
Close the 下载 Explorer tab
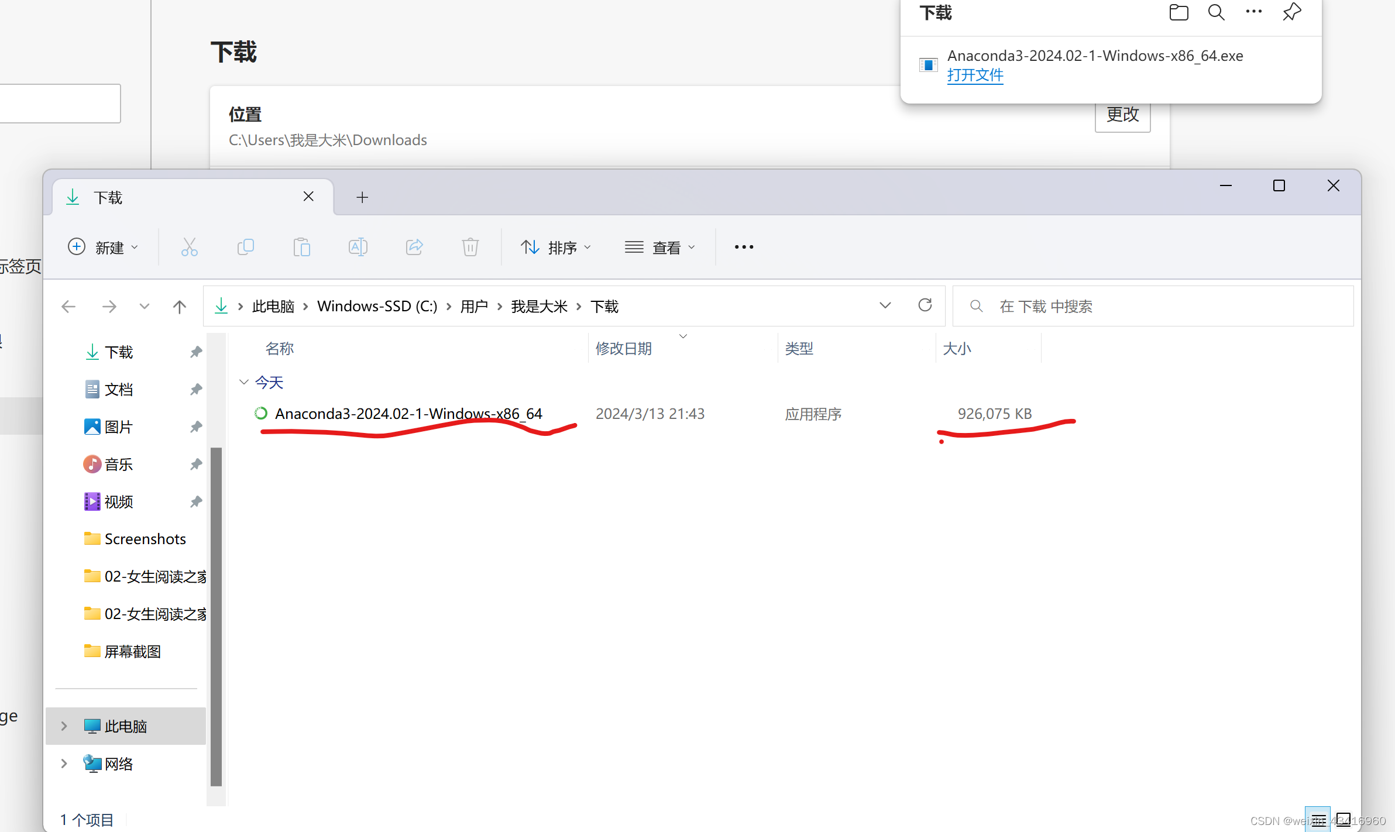308,197
